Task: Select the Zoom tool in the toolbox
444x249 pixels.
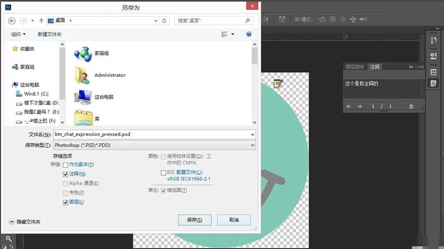Action: click(x=9, y=239)
